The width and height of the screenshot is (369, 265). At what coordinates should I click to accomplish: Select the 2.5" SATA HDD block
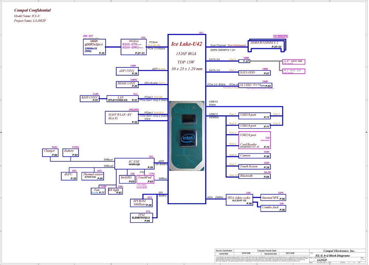[x=294, y=62]
